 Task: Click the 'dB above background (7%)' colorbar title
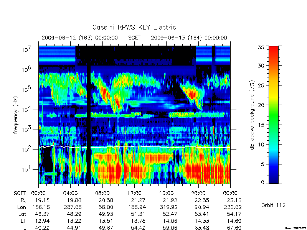click(x=253, y=115)
